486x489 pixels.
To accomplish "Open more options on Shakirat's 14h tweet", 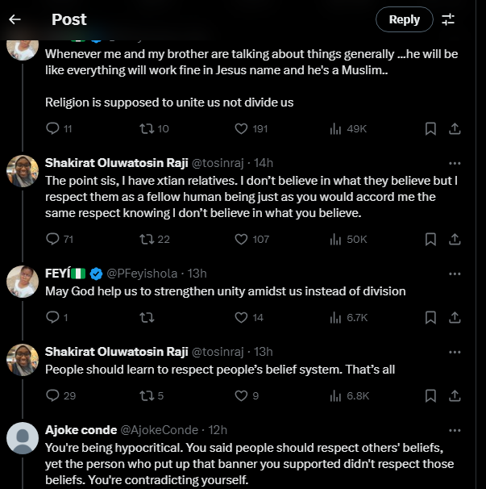I will pos(455,163).
